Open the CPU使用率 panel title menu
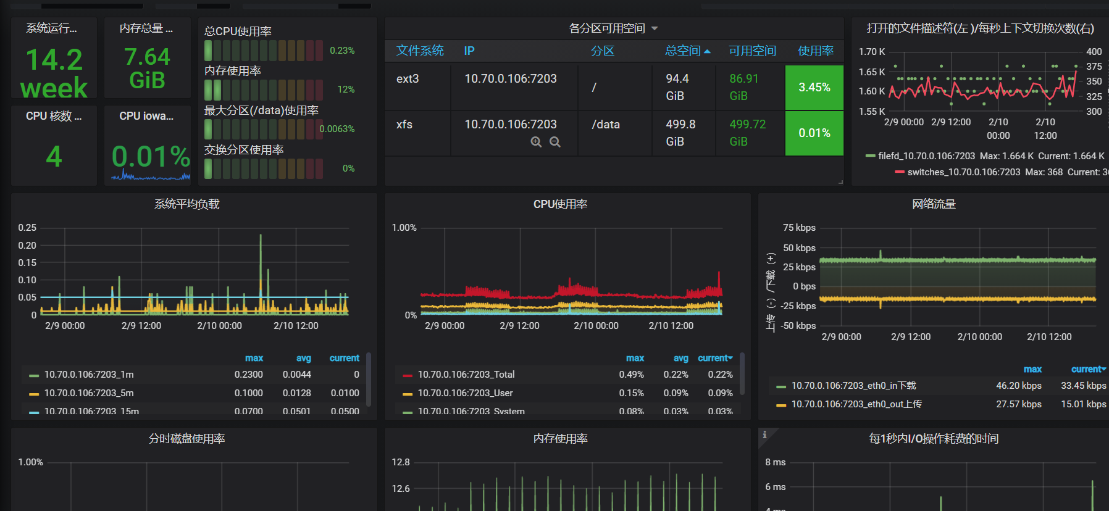1109x511 pixels. coord(560,204)
